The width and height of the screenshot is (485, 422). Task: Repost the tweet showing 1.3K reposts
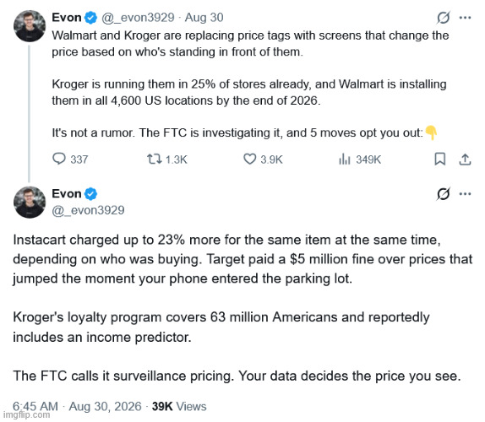154,160
